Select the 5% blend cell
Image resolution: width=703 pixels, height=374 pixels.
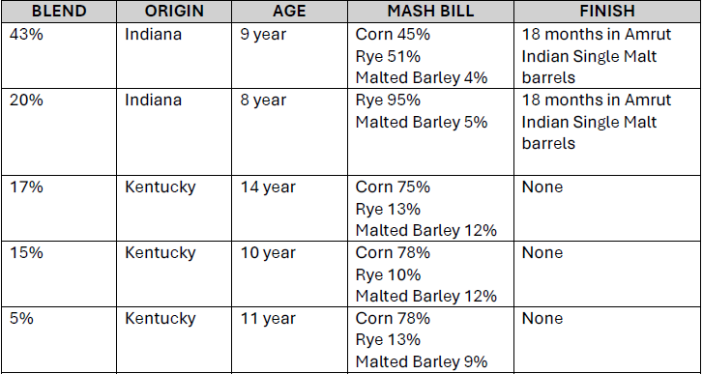pos(59,340)
